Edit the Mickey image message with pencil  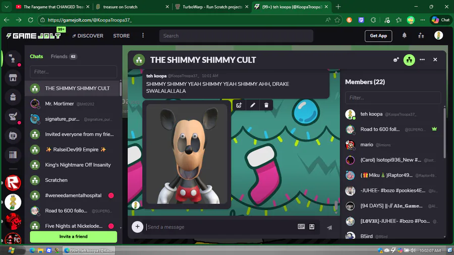[x=253, y=105]
